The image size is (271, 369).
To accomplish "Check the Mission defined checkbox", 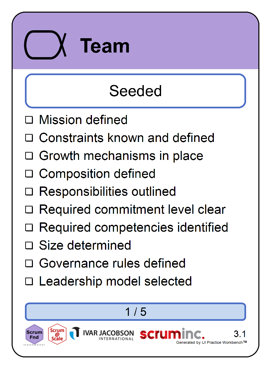I will coord(29,120).
